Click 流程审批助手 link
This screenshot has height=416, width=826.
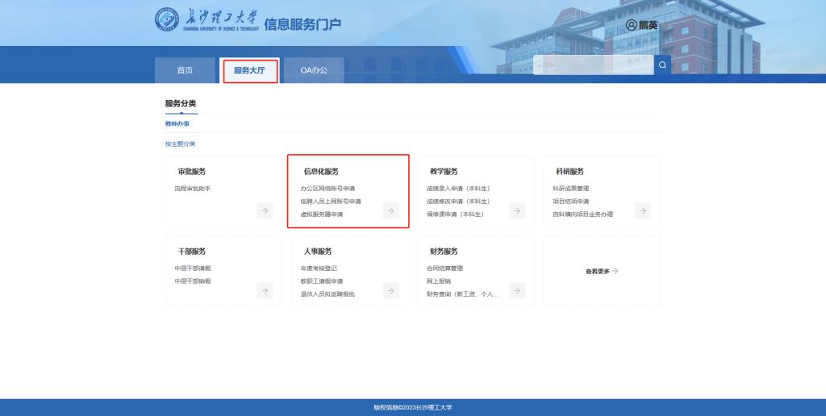[x=193, y=189]
